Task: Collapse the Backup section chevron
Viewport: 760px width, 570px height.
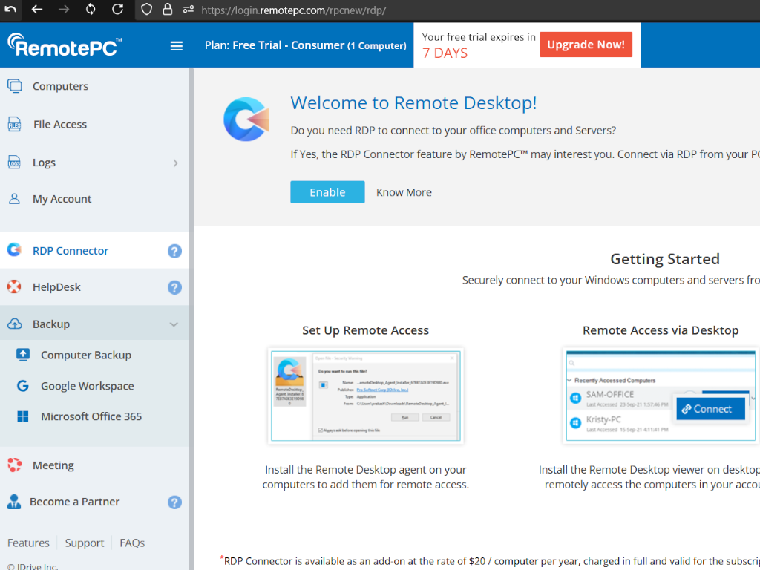Action: [174, 324]
